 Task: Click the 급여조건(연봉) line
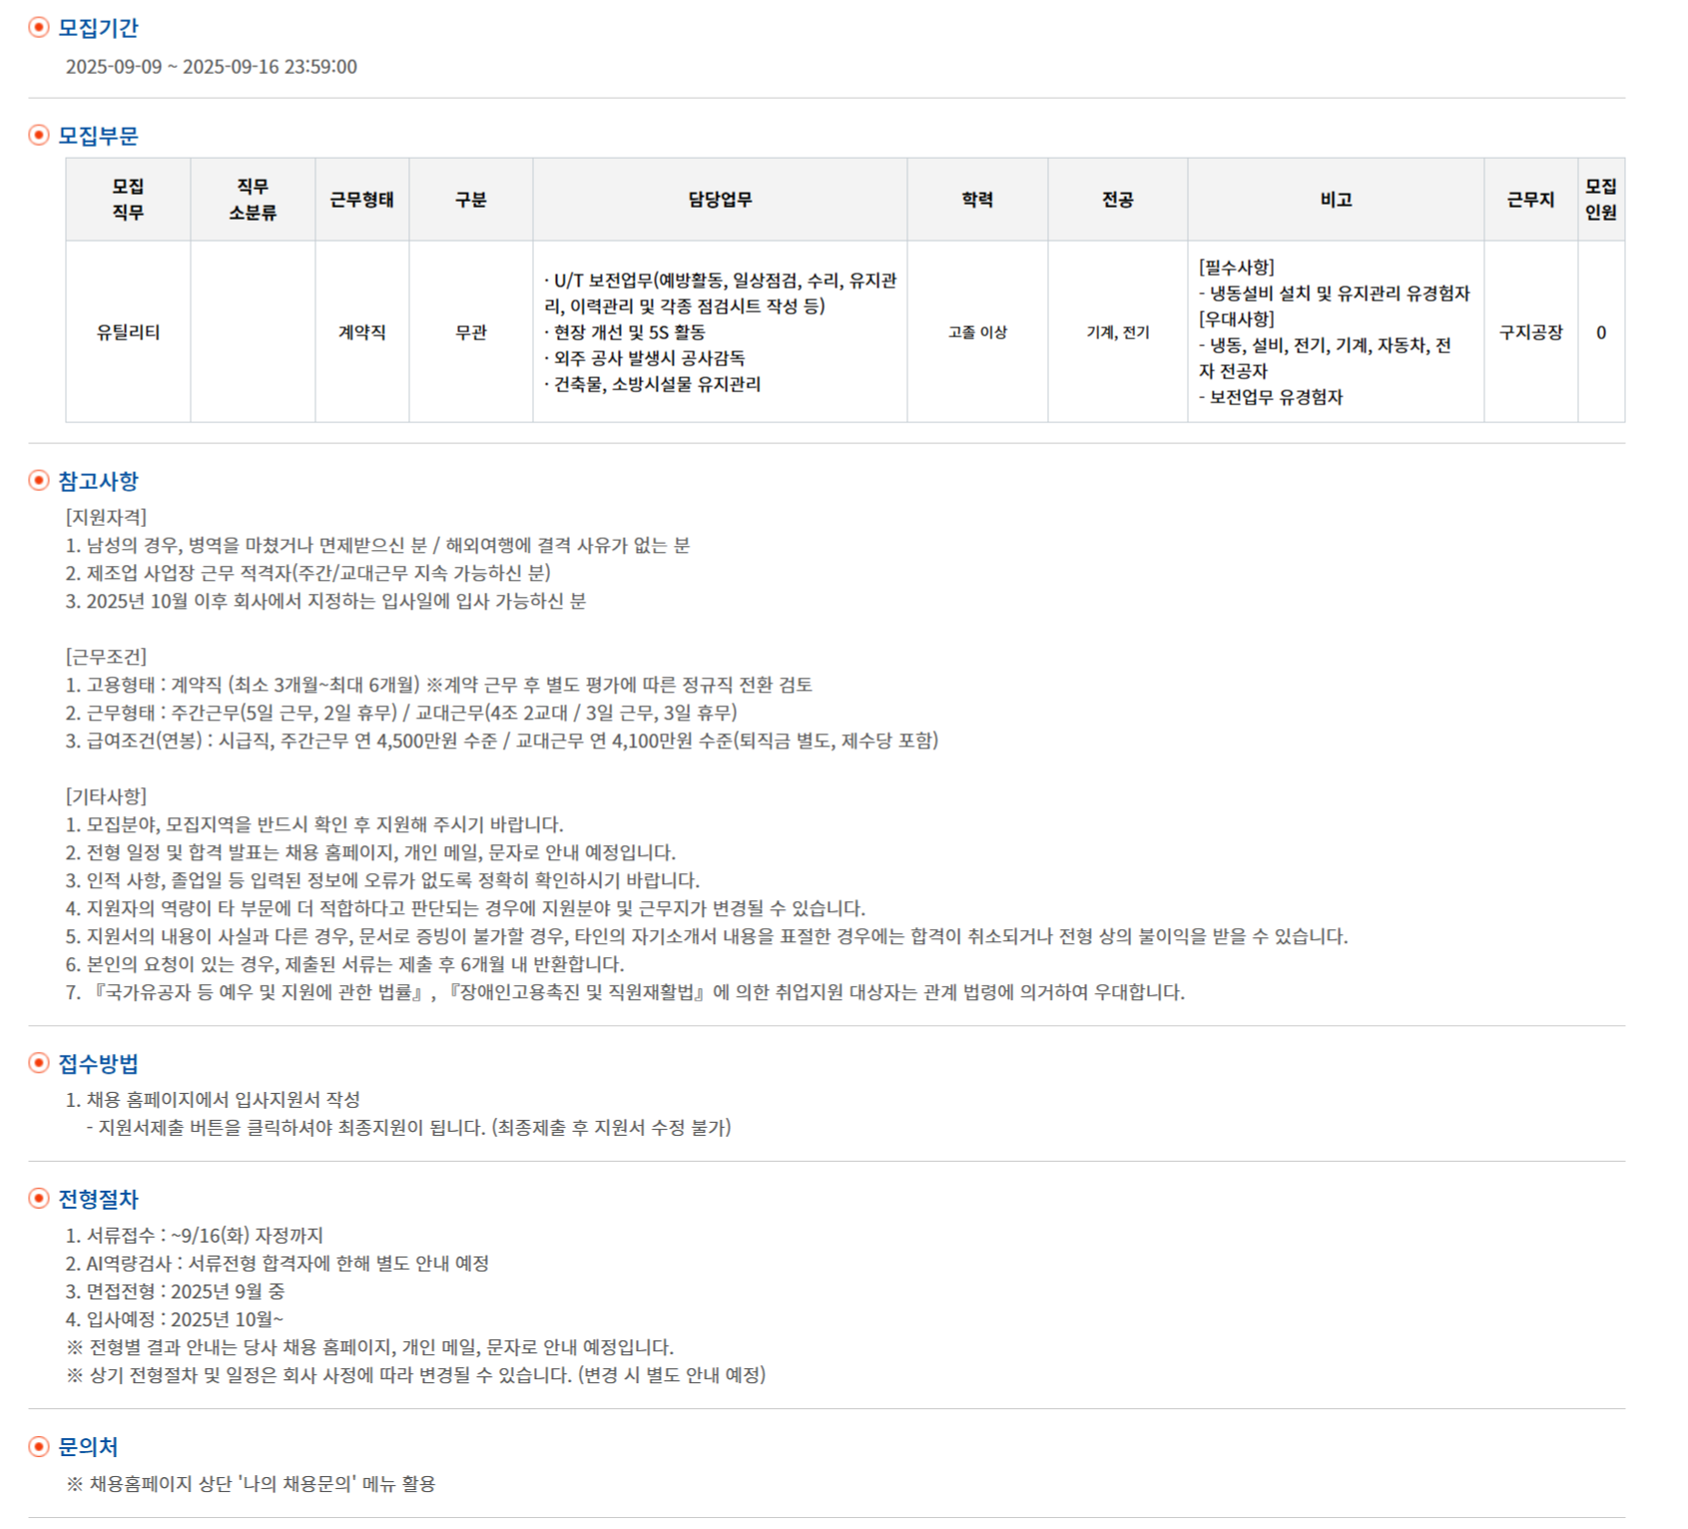[x=502, y=741]
